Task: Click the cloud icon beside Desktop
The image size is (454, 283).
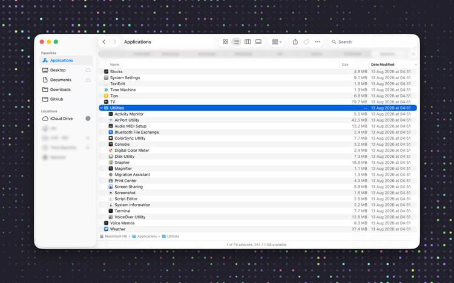Action: (88, 70)
